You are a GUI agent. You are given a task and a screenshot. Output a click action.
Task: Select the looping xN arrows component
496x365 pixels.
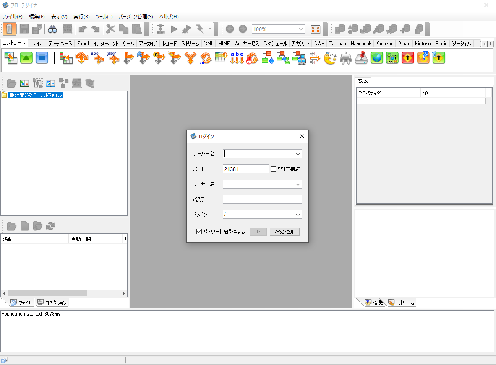coord(206,58)
